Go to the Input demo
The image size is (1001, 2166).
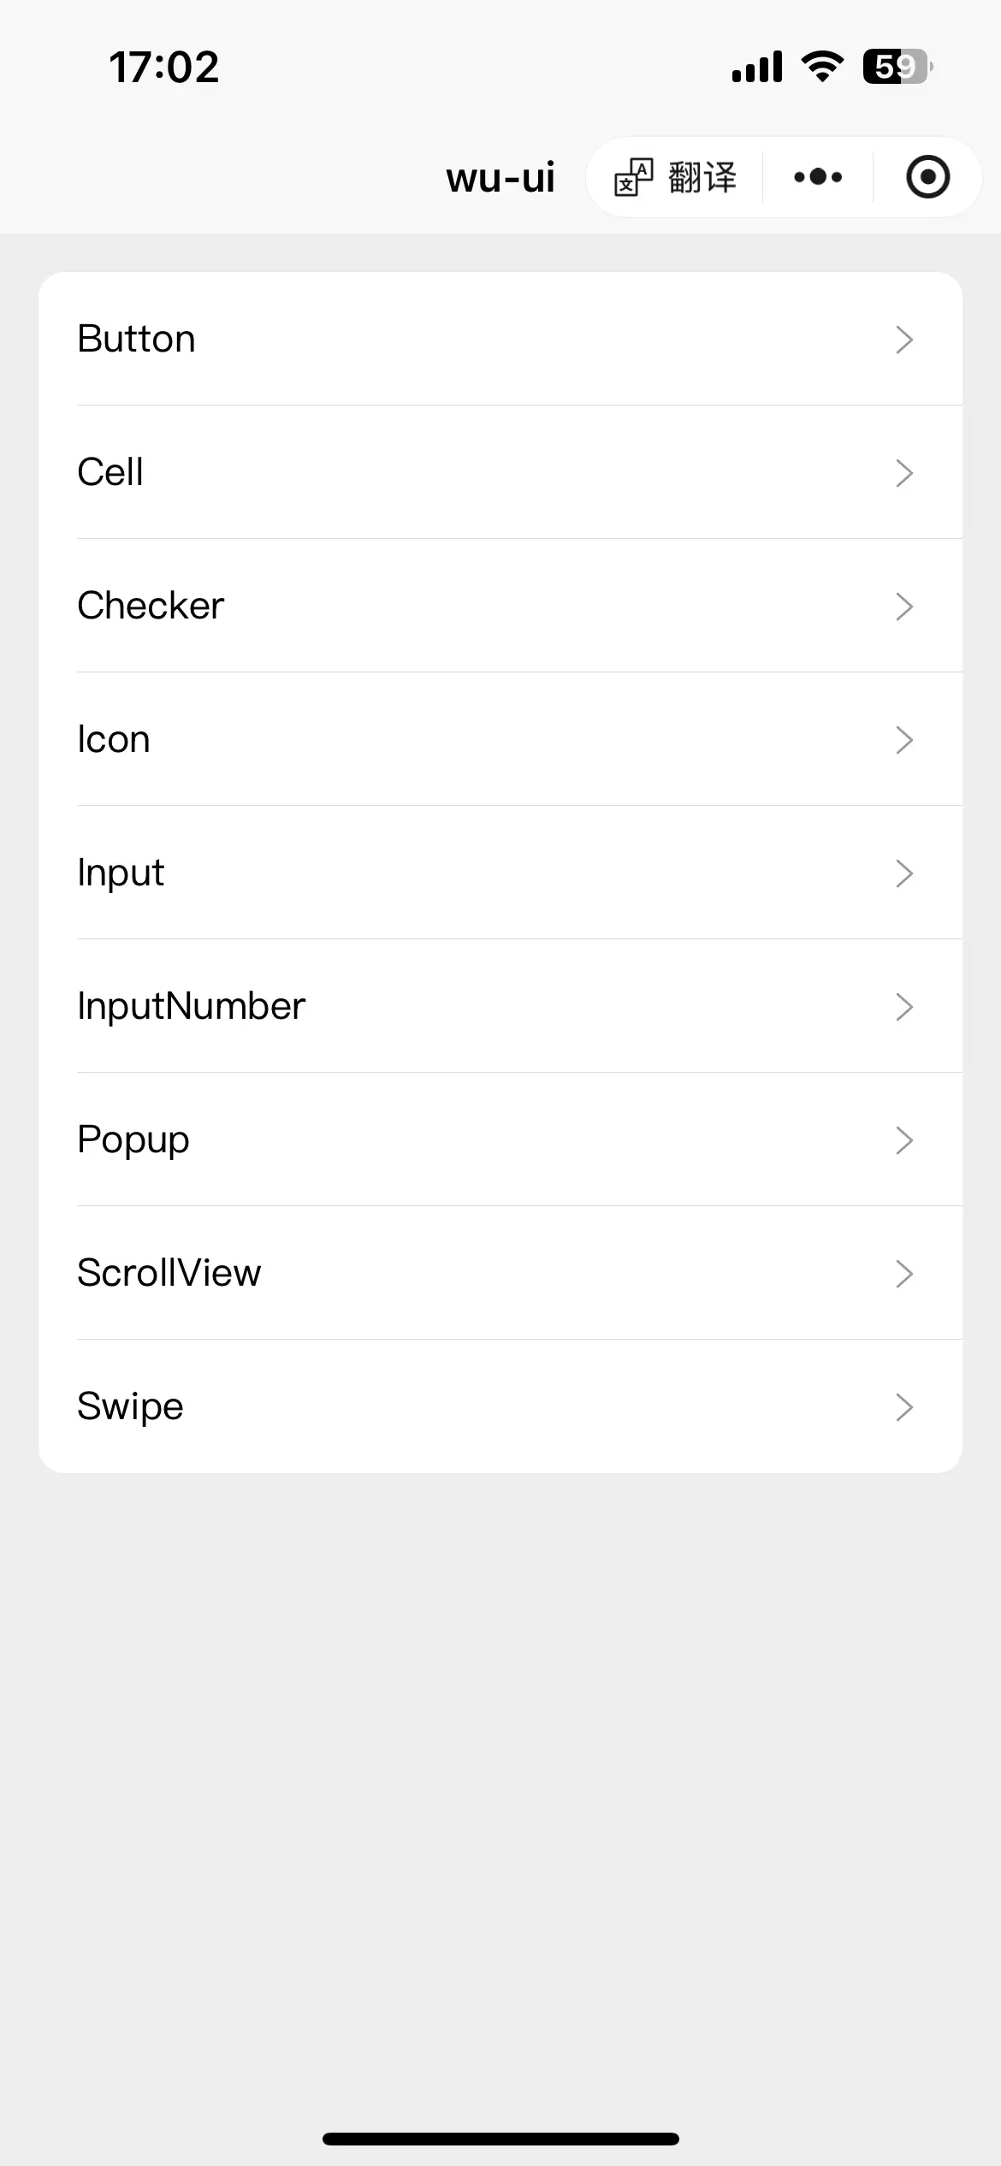tap(500, 873)
